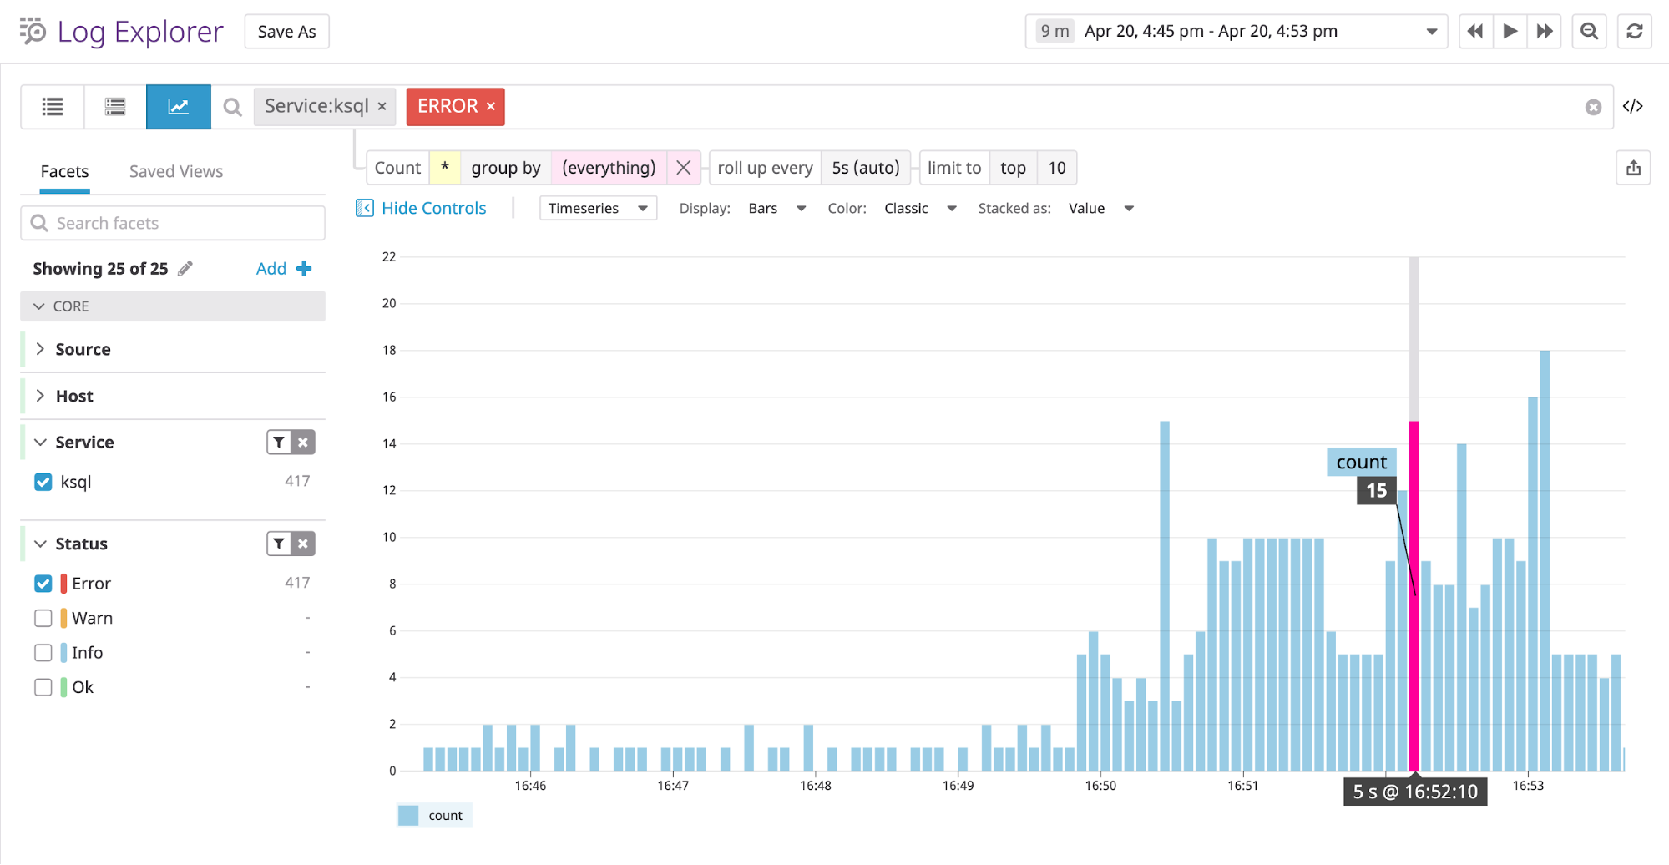Click the Save As button
The width and height of the screenshot is (1669, 865).
[286, 31]
